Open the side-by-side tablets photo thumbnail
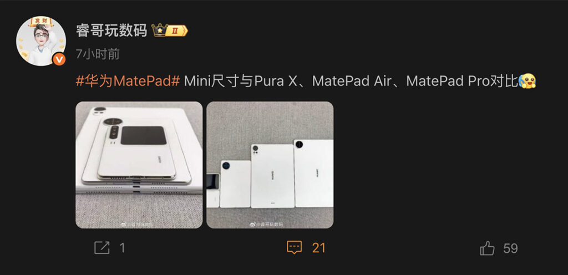The image size is (568, 275). 270,165
